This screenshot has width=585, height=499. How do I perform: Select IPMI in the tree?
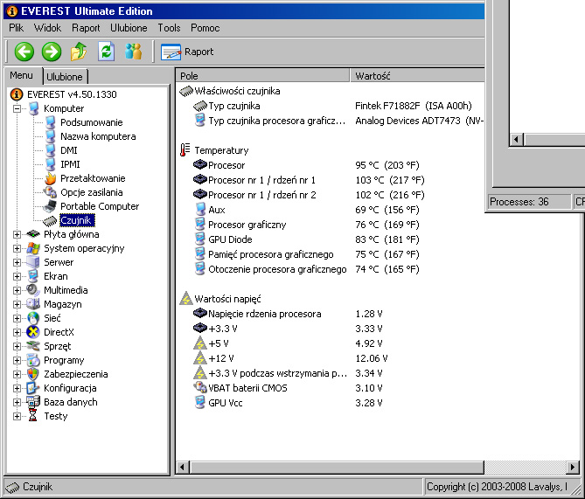coord(70,164)
